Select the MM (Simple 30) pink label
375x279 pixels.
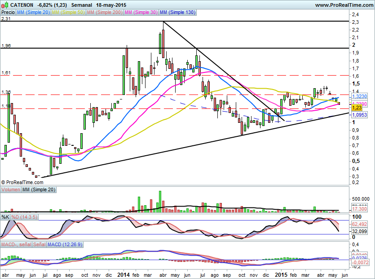point(141,13)
